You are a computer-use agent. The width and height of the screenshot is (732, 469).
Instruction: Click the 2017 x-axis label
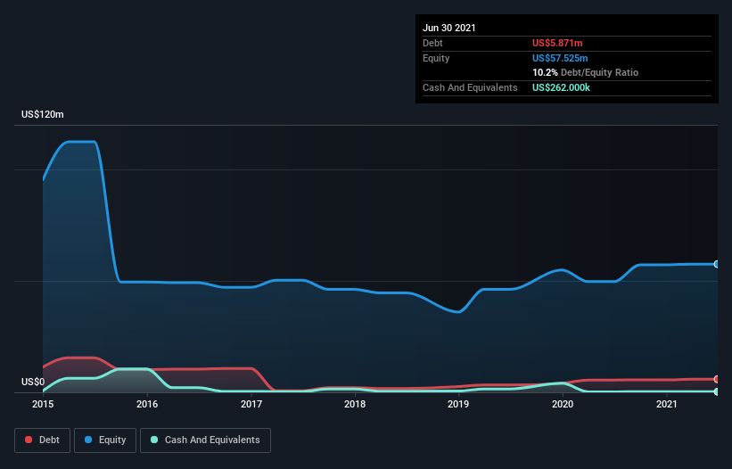tap(251, 404)
